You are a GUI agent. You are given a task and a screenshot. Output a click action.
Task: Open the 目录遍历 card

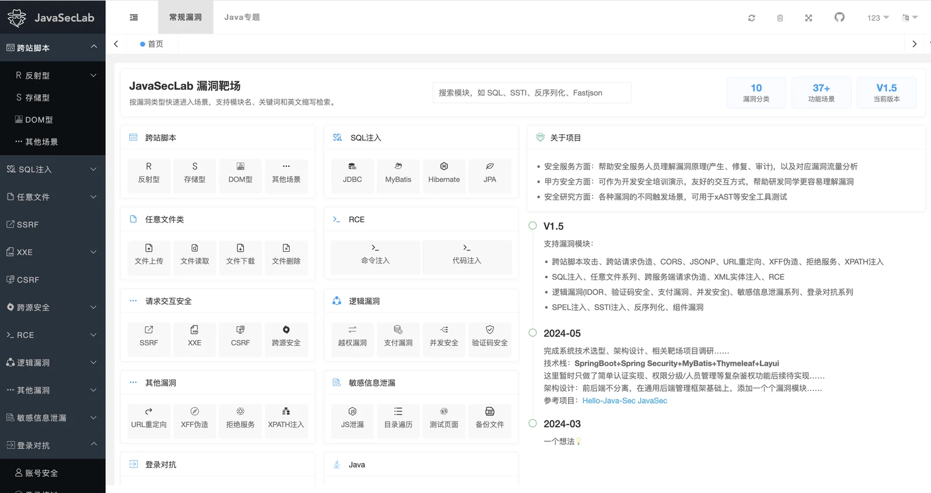click(x=398, y=420)
